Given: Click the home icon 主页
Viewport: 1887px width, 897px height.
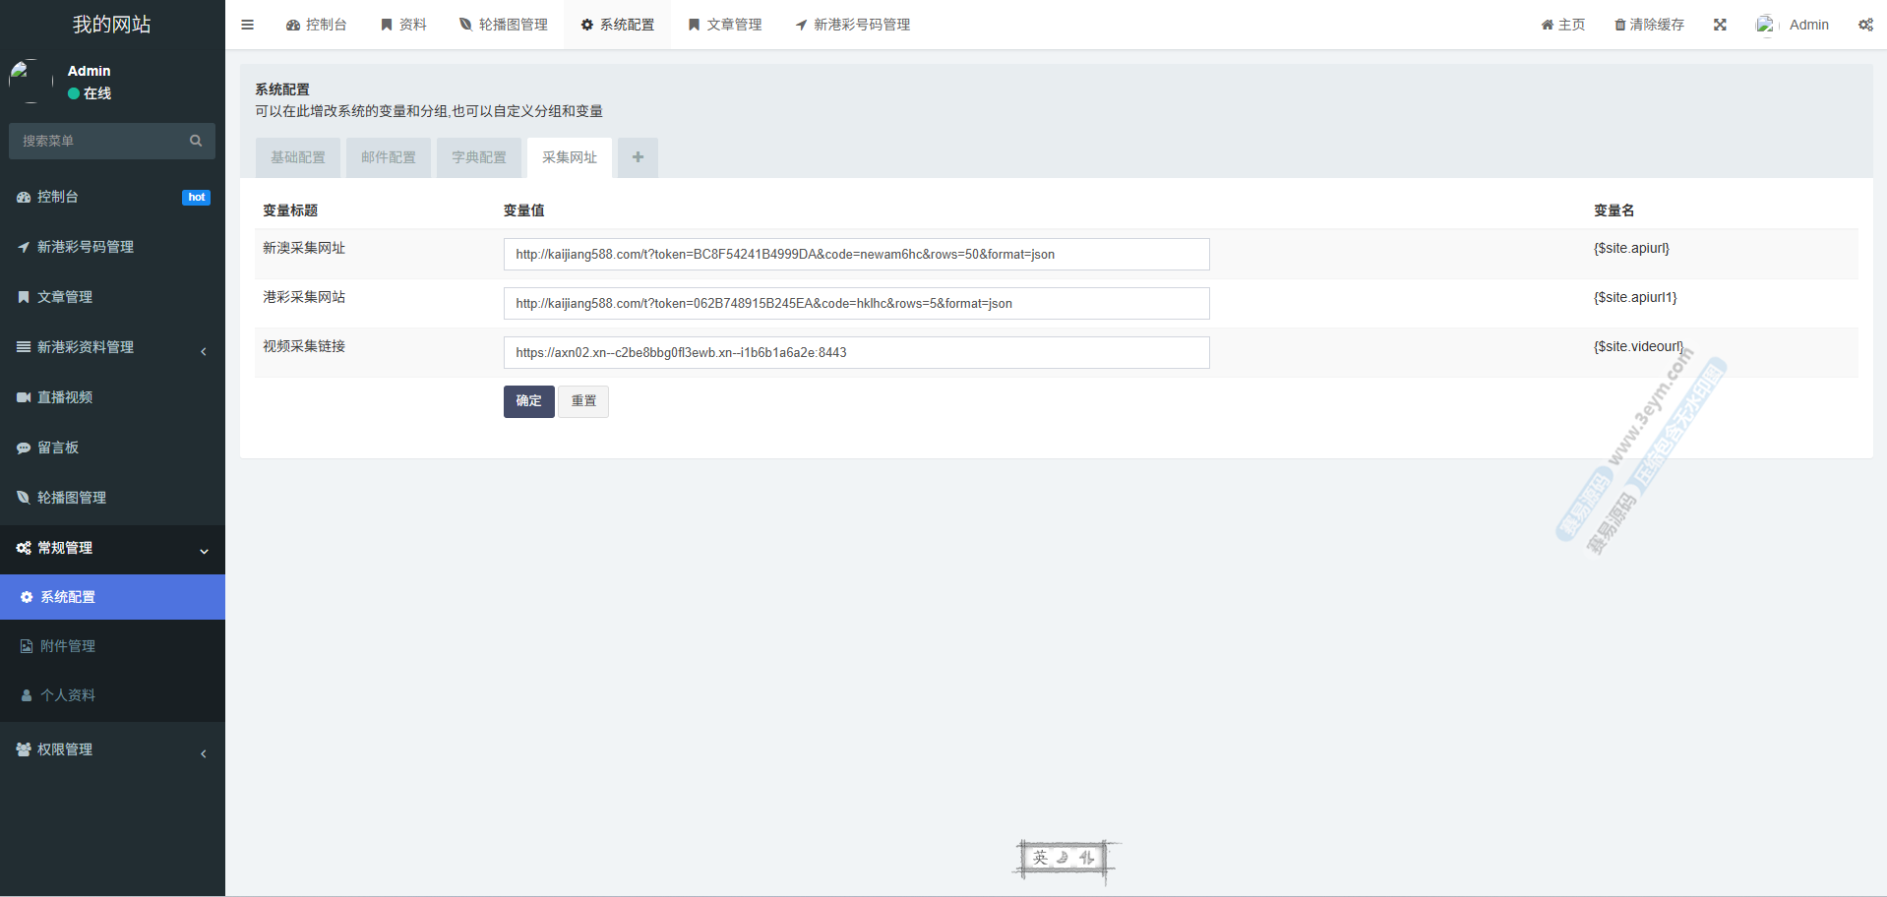Looking at the screenshot, I should coord(1547,25).
